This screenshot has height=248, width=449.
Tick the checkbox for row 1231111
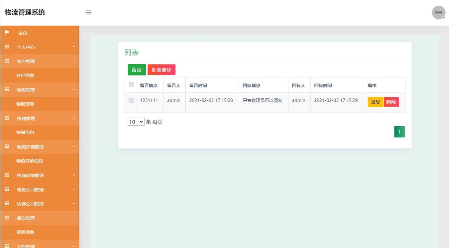131,100
